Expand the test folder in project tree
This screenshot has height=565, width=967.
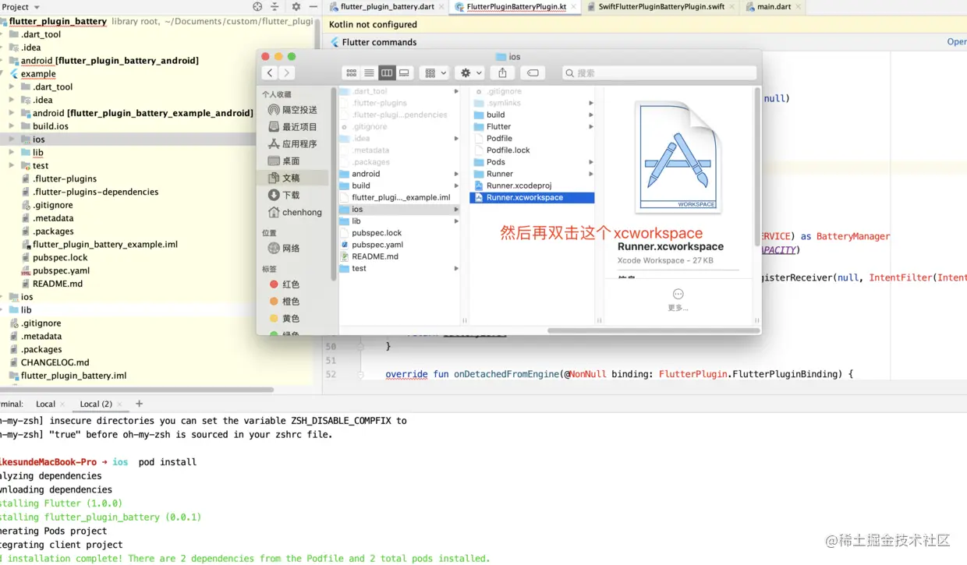tap(12, 165)
